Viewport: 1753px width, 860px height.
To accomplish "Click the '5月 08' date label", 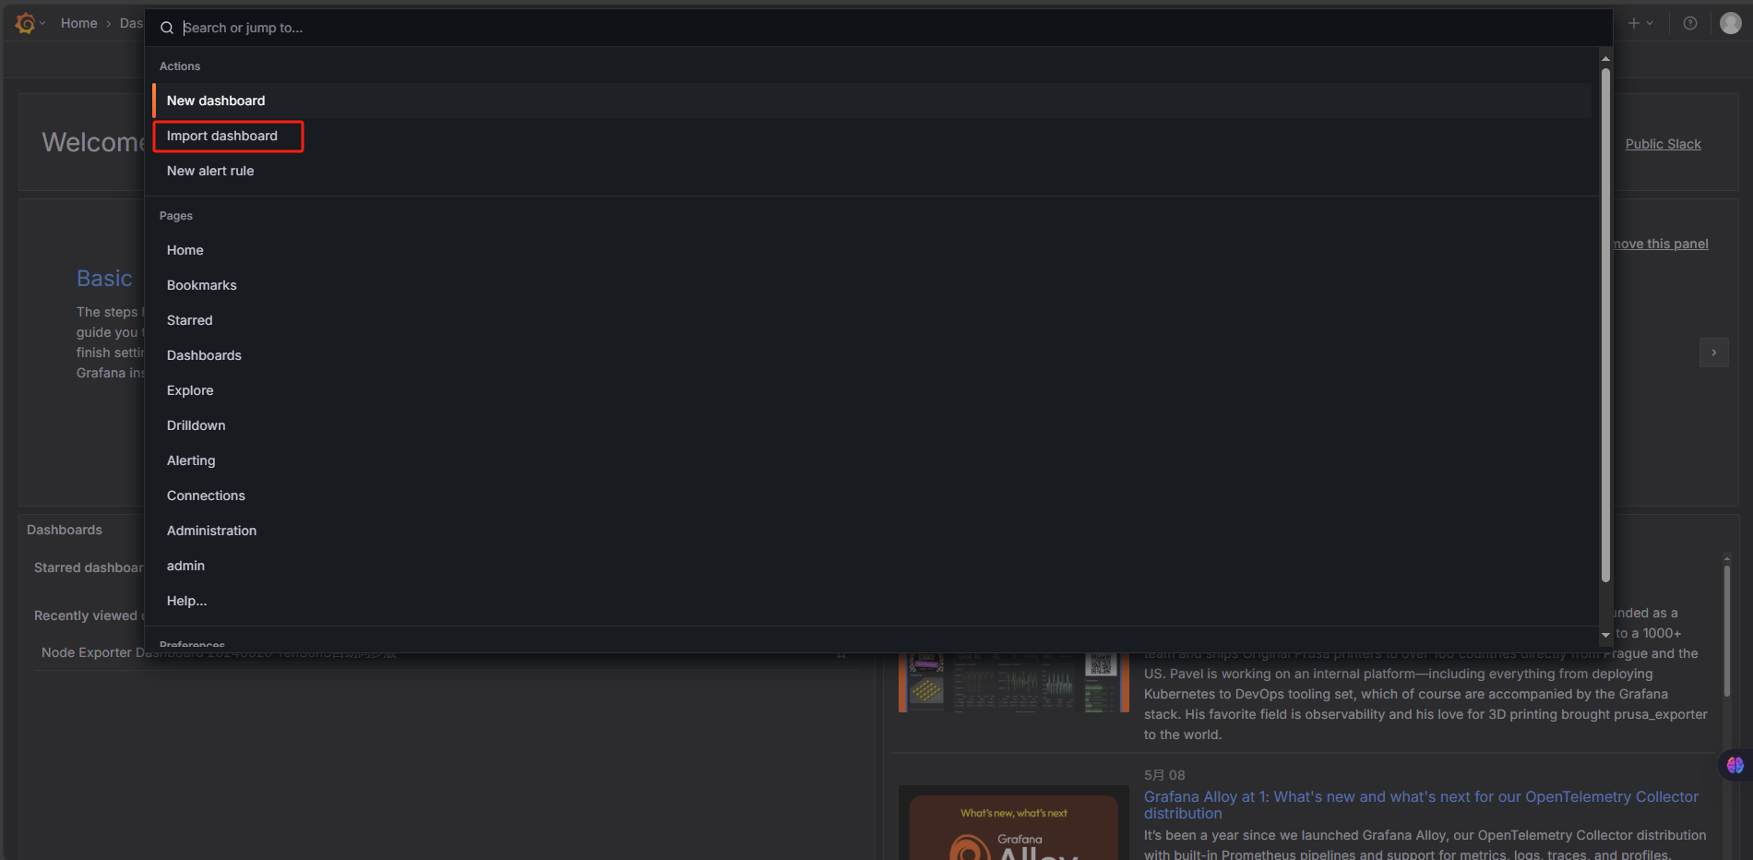I will 1164,775.
